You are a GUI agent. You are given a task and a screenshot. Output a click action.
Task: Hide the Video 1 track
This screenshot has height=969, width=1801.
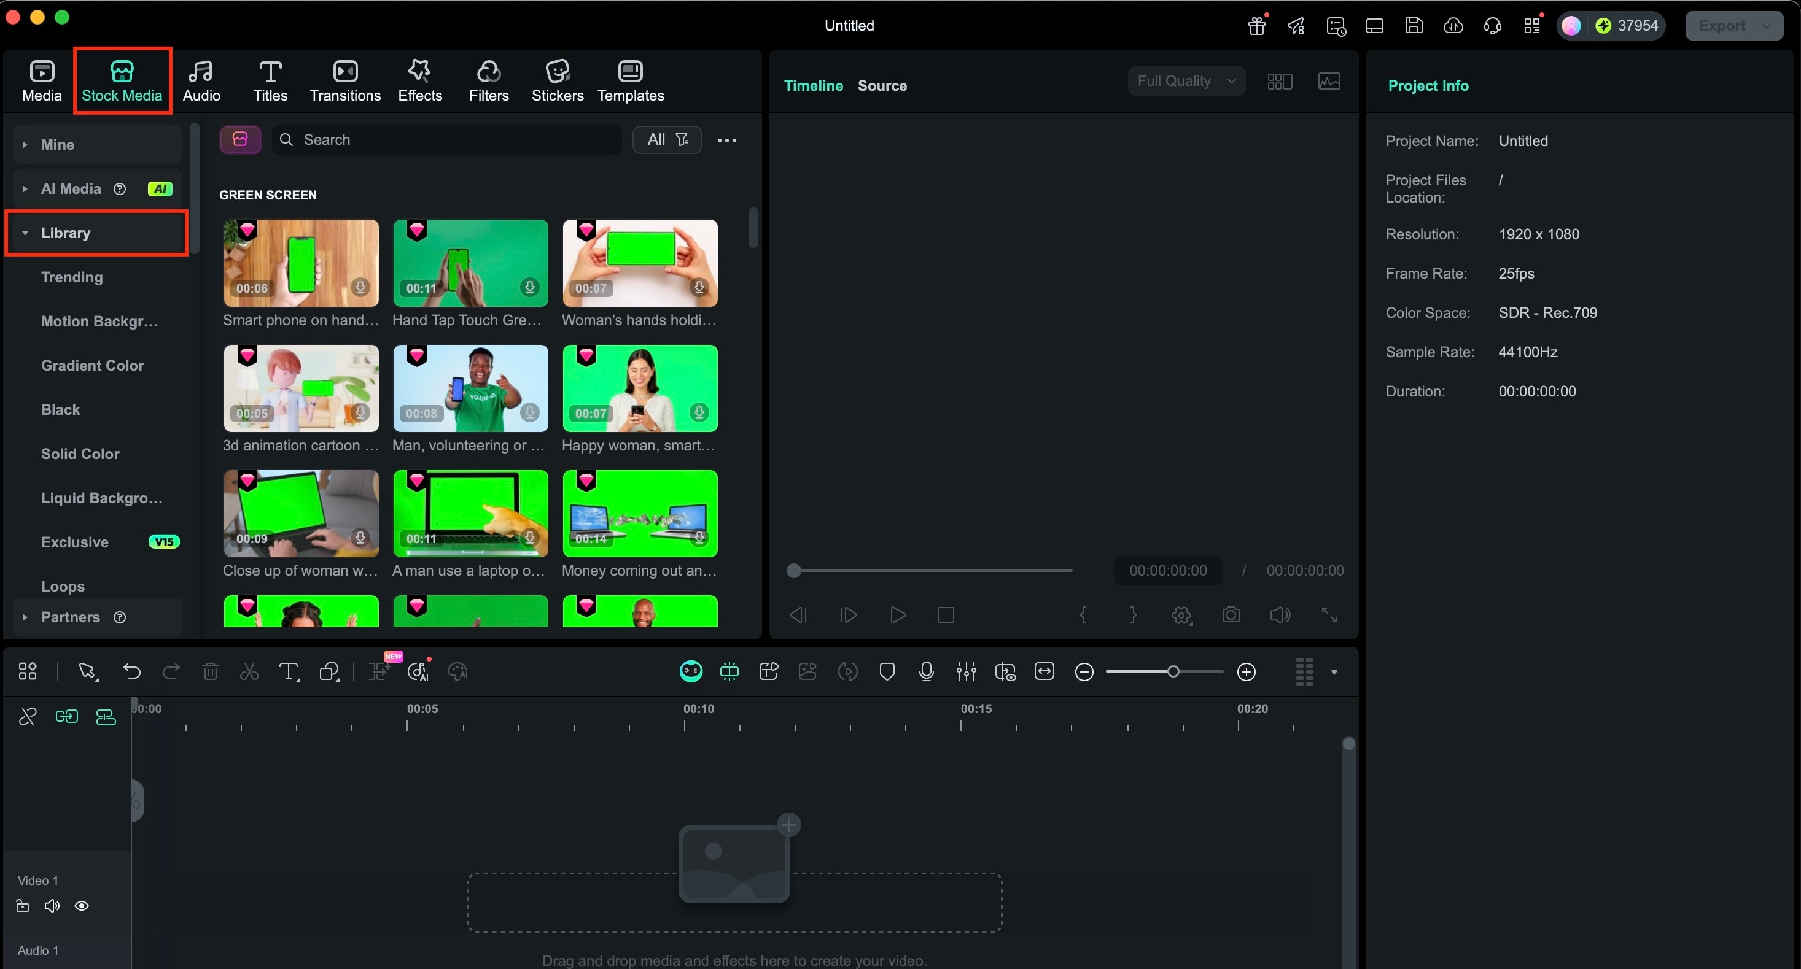82,905
